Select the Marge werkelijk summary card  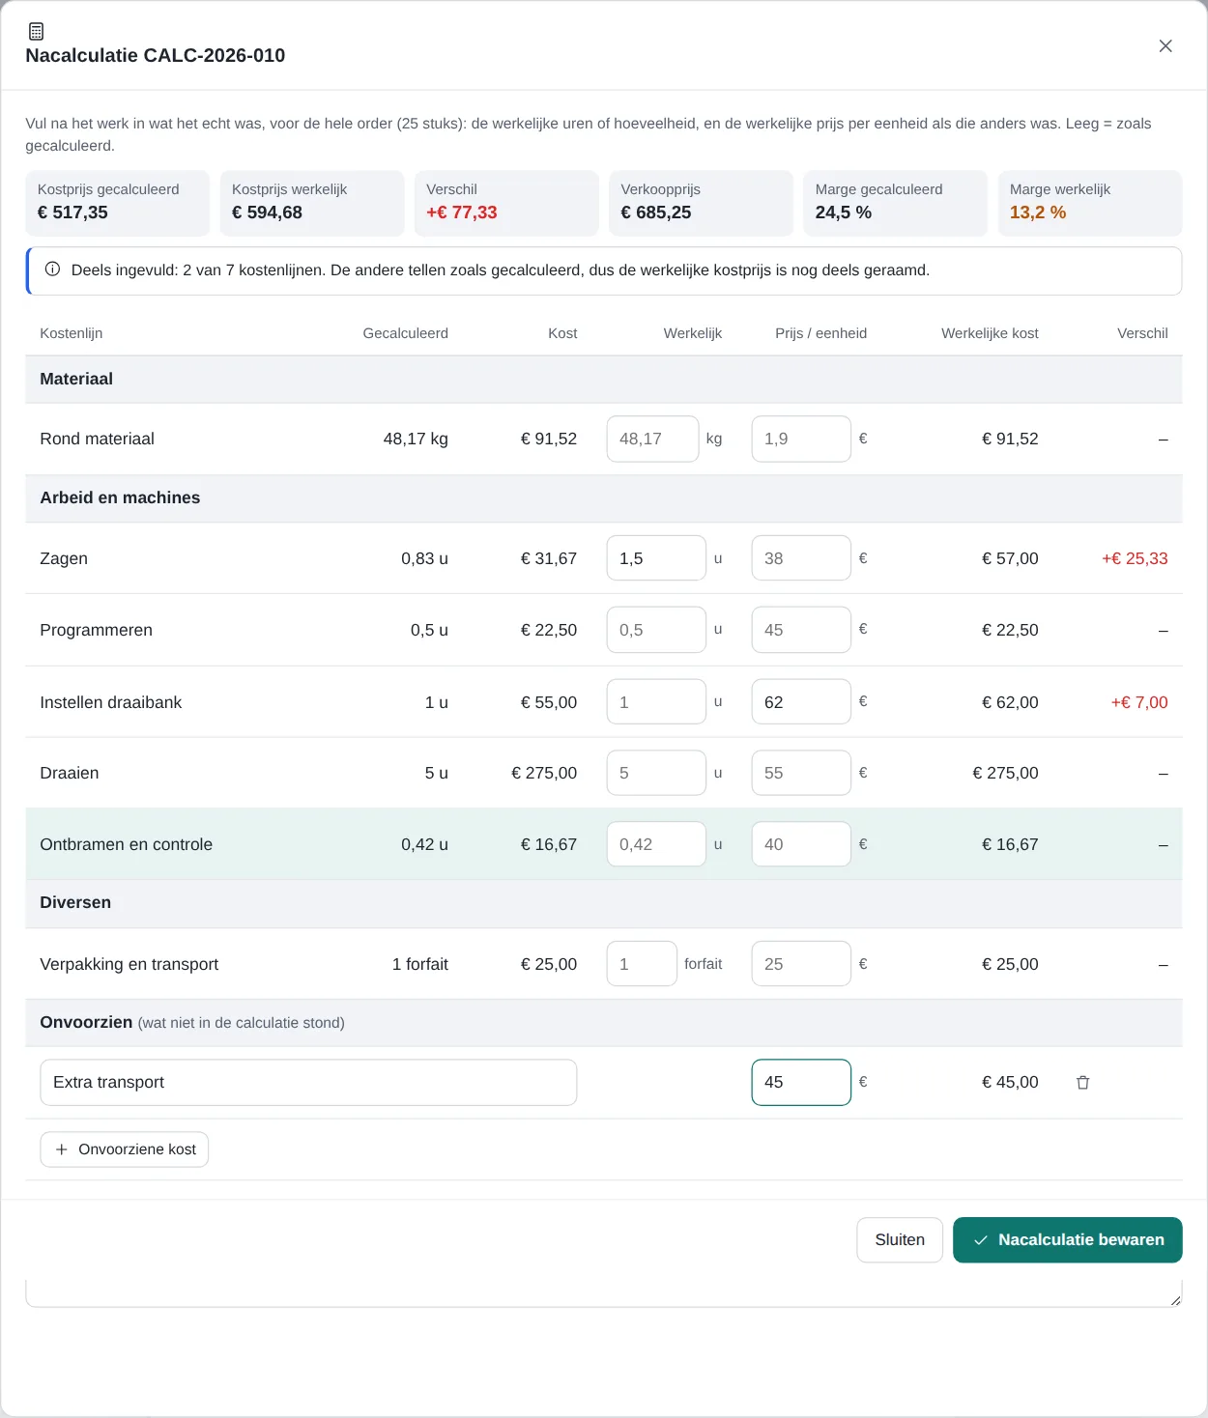click(1090, 203)
